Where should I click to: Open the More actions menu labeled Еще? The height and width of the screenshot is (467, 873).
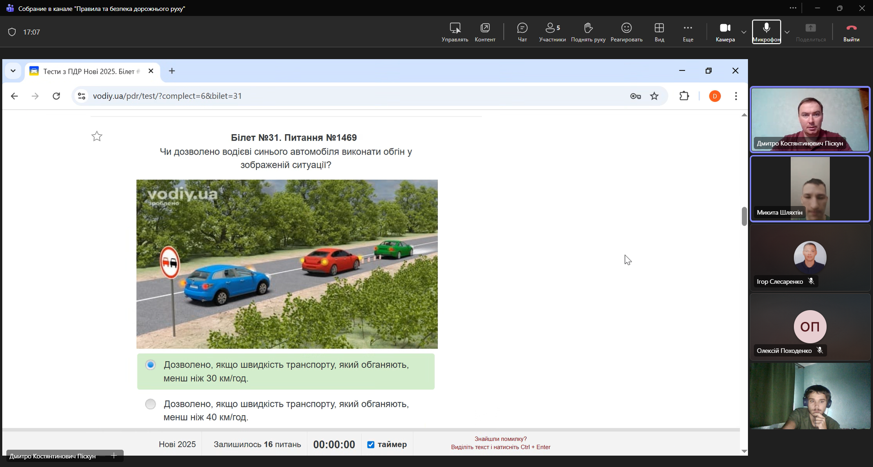click(x=687, y=32)
